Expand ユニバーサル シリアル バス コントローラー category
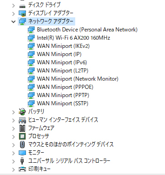165x175 pixels. click(x=14, y=161)
